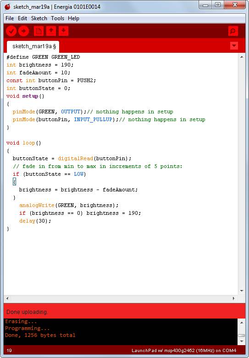Click the INPUT_PULLUP keyword
This screenshot has height=358, width=249.
pyautogui.click(x=93, y=119)
